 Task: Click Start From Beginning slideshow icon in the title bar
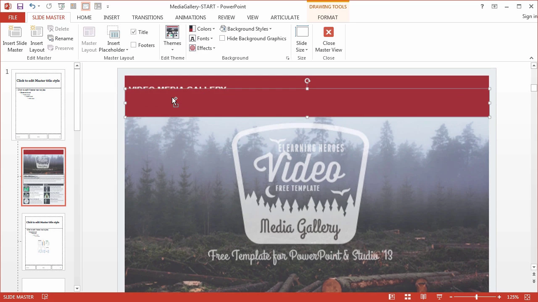61,6
